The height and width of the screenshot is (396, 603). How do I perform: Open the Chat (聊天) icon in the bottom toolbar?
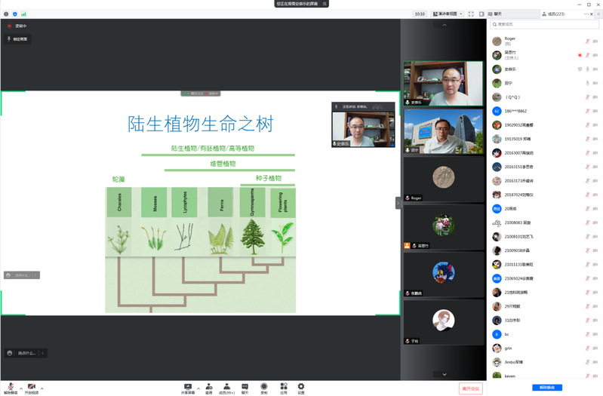[245, 388]
